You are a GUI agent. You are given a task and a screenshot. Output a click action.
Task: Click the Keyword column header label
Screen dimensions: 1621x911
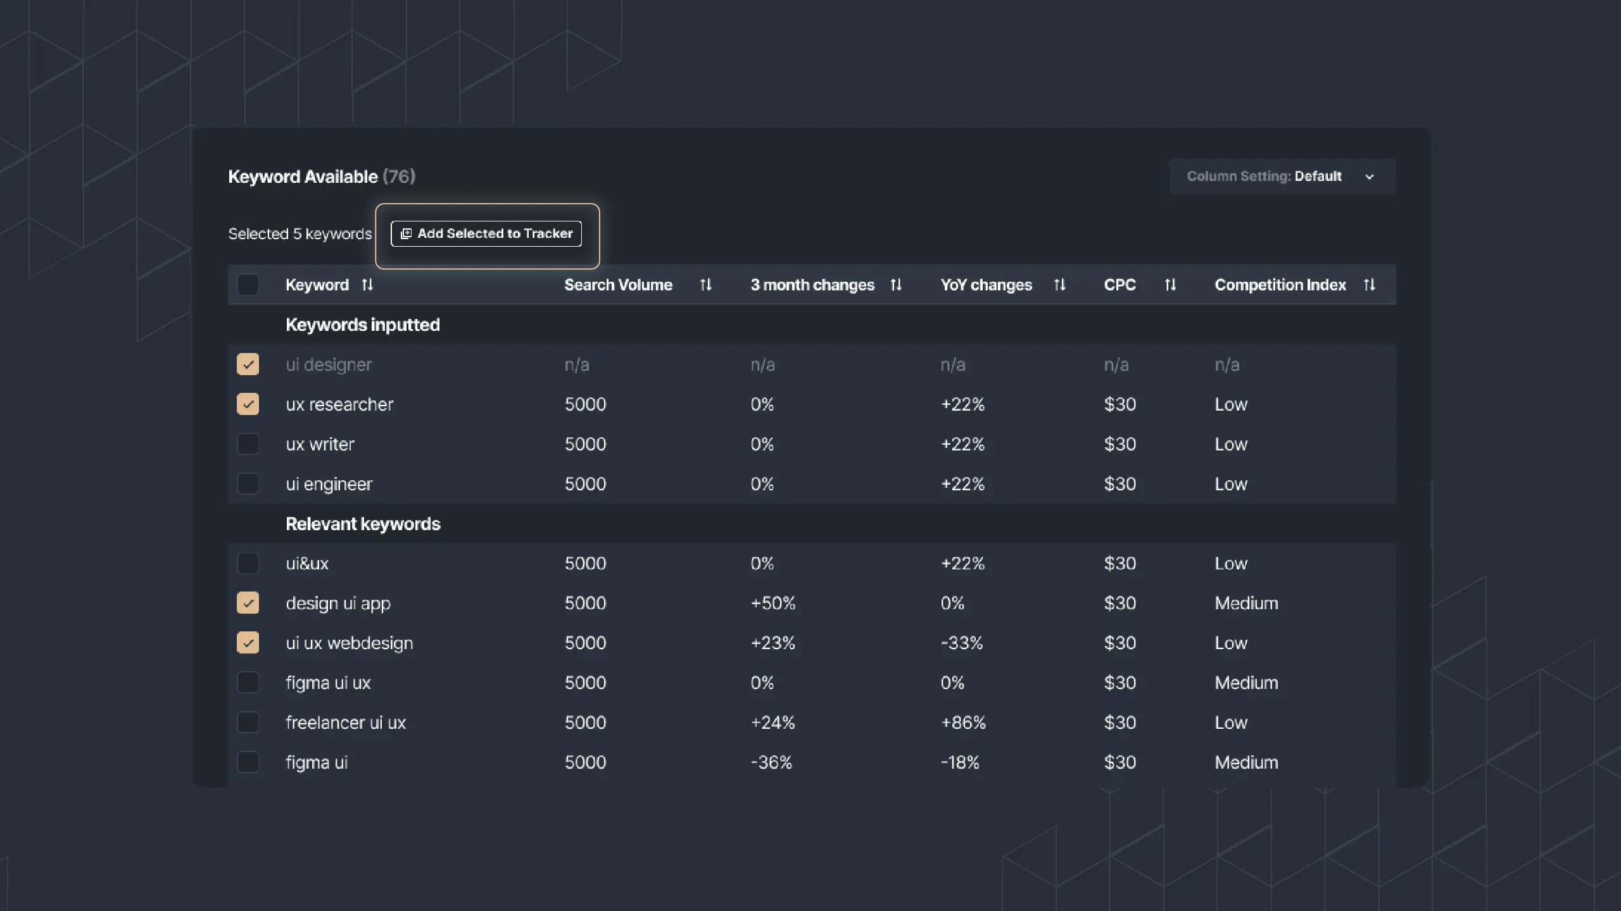[317, 285]
